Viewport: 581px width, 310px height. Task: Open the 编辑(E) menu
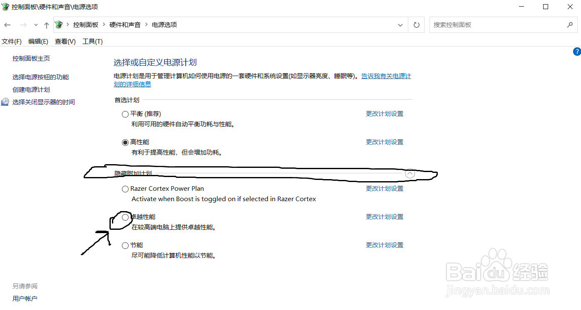point(38,41)
